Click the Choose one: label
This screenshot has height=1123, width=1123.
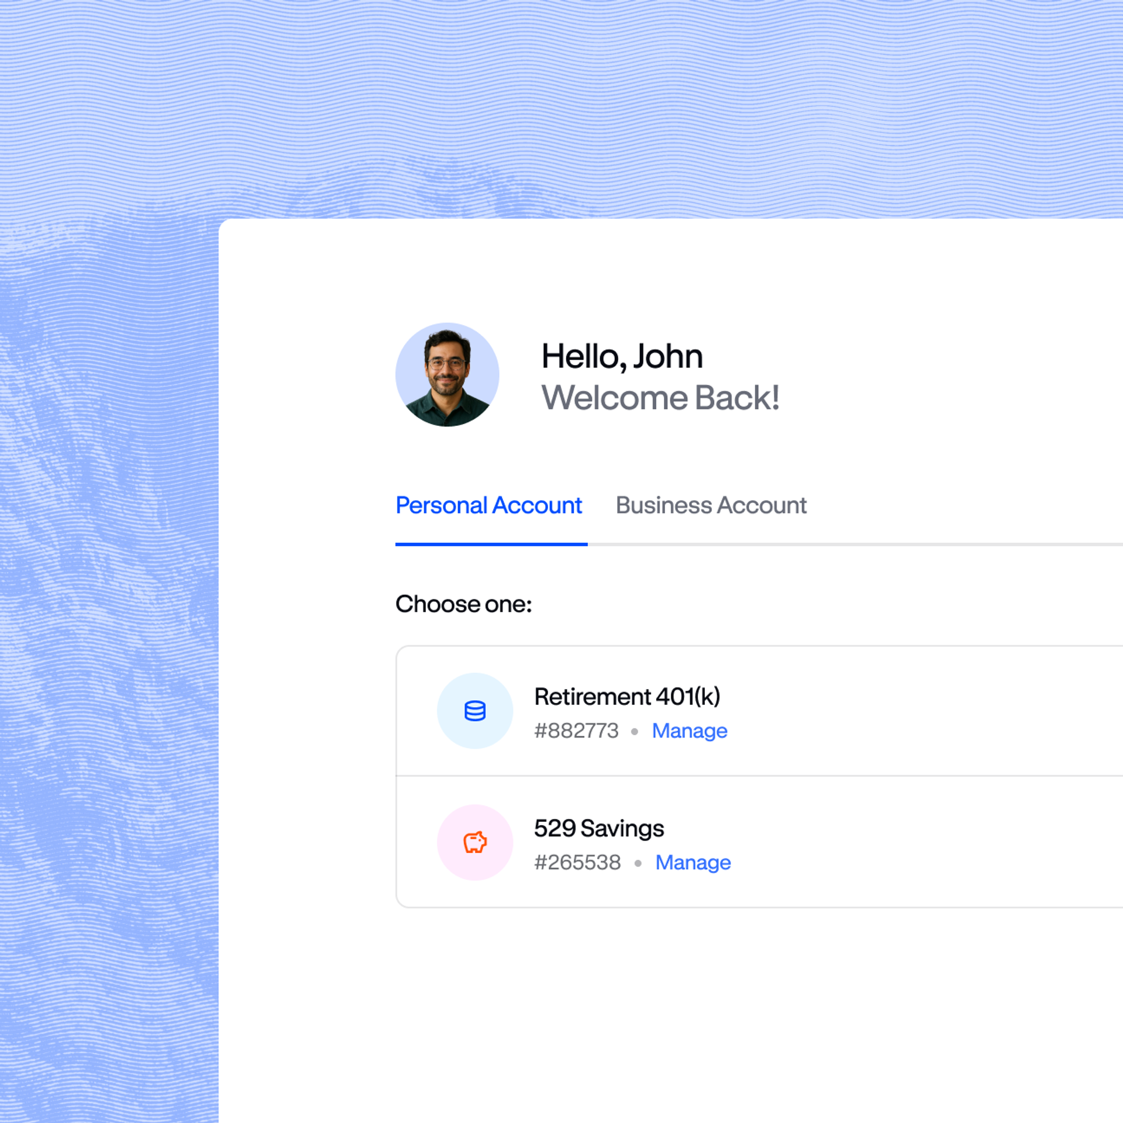464,604
